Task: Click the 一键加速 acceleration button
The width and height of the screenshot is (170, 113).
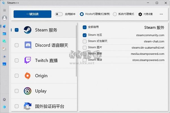Action: click(x=32, y=14)
